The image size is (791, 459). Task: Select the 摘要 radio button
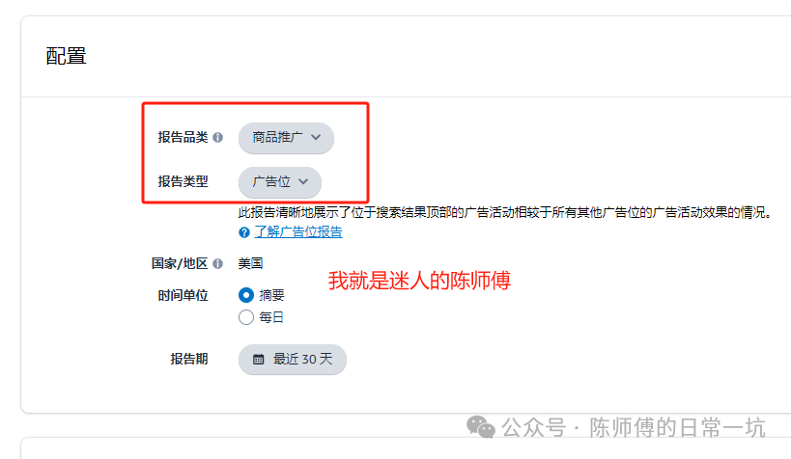click(x=246, y=295)
